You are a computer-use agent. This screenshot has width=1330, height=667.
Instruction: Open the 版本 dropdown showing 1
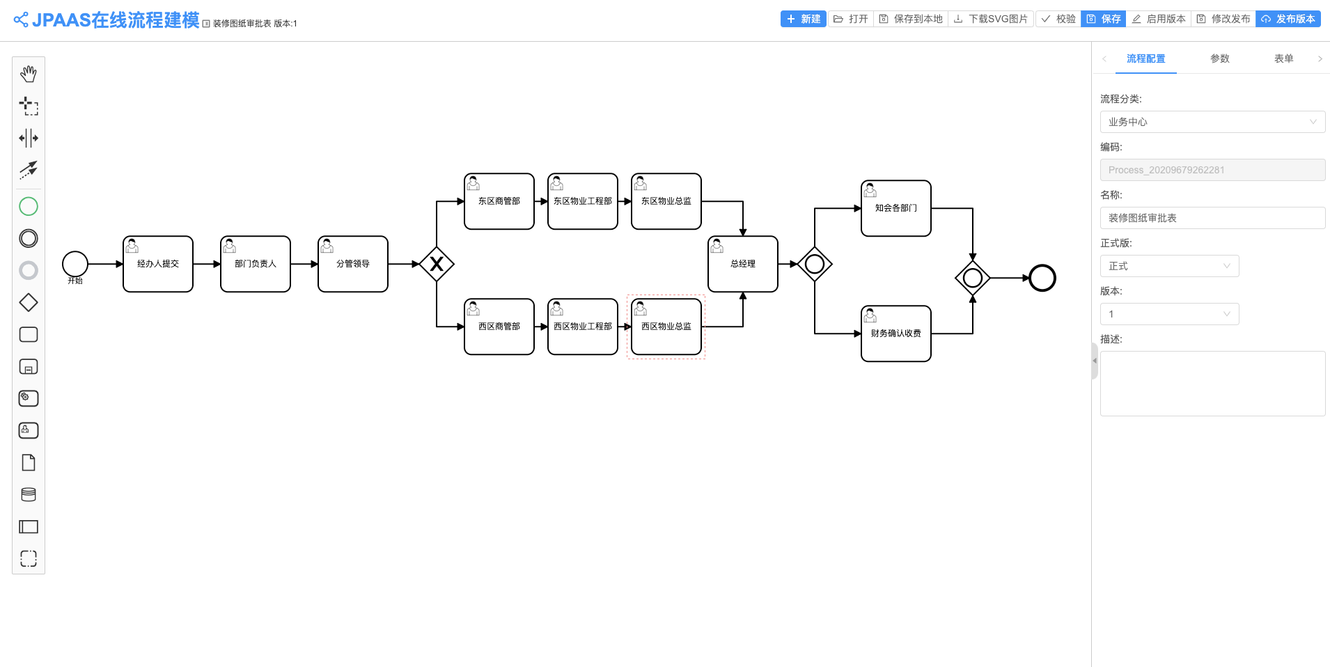[x=1169, y=314]
